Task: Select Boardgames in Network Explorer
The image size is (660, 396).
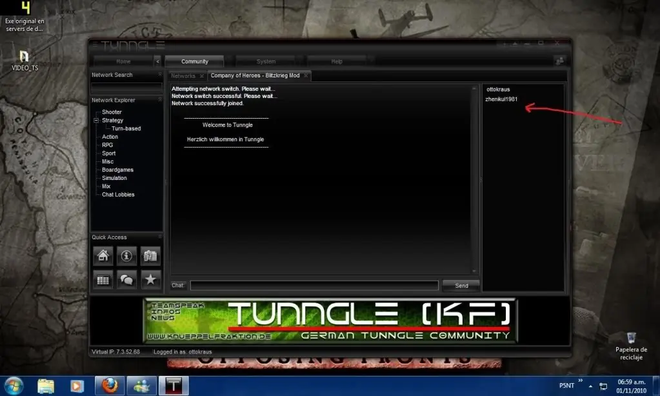Action: coord(117,170)
